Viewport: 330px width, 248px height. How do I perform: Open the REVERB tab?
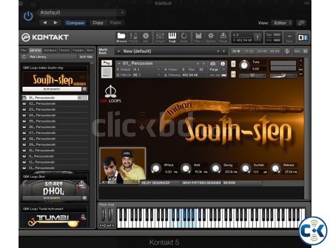[x=242, y=183]
